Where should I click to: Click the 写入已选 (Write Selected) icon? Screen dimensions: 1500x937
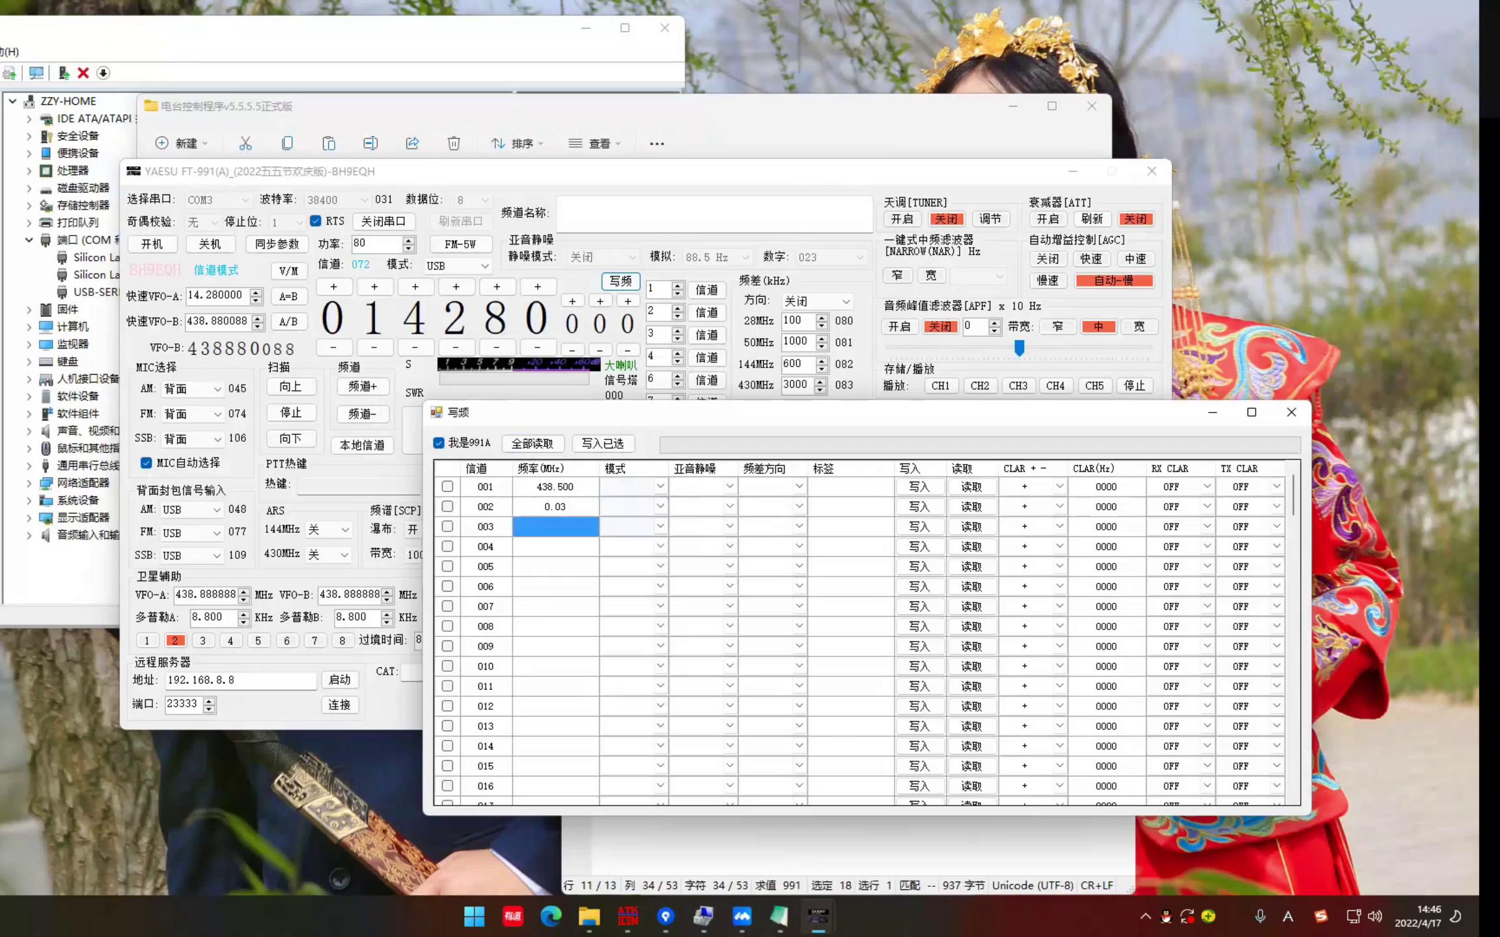tap(602, 442)
